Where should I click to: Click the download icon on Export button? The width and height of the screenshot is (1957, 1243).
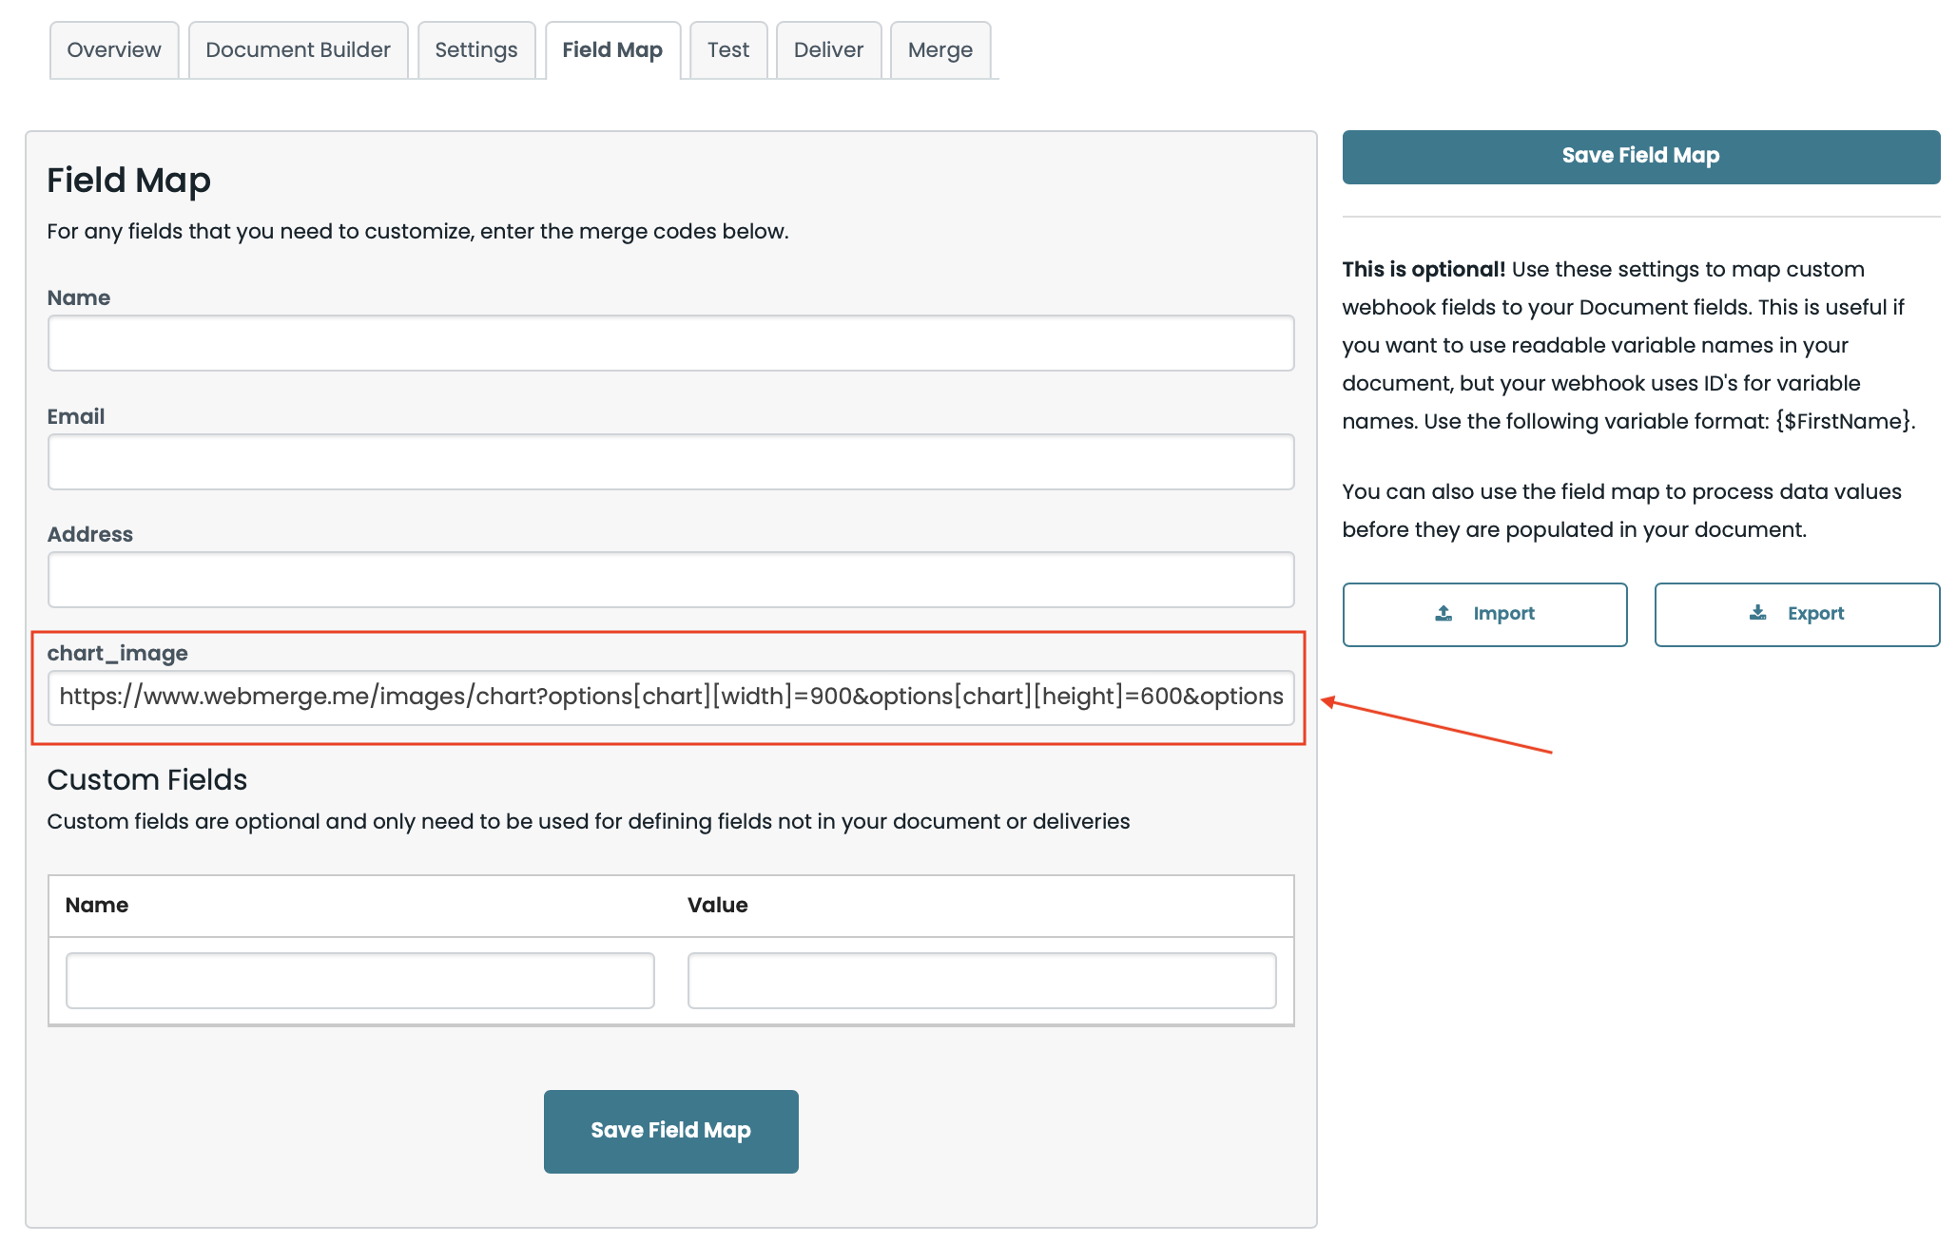(1757, 614)
